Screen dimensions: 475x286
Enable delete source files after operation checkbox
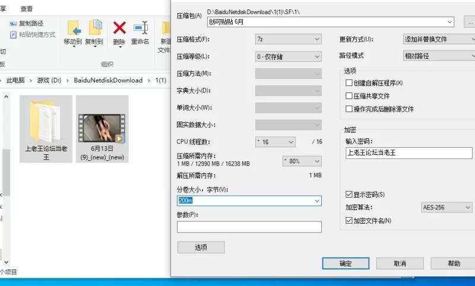(349, 109)
